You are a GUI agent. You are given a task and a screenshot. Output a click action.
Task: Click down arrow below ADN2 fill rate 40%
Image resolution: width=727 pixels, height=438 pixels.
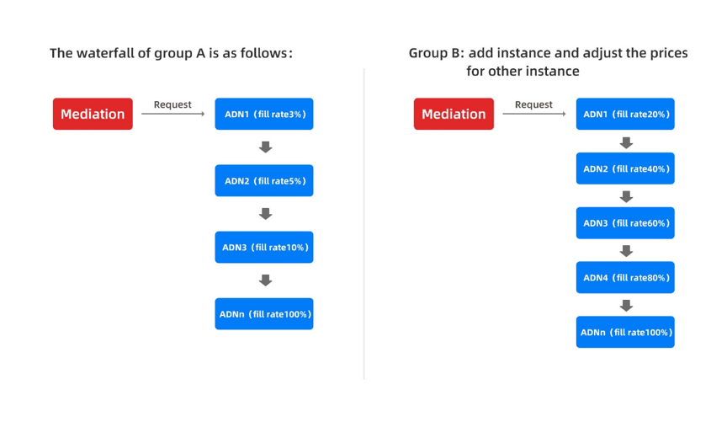click(x=626, y=197)
